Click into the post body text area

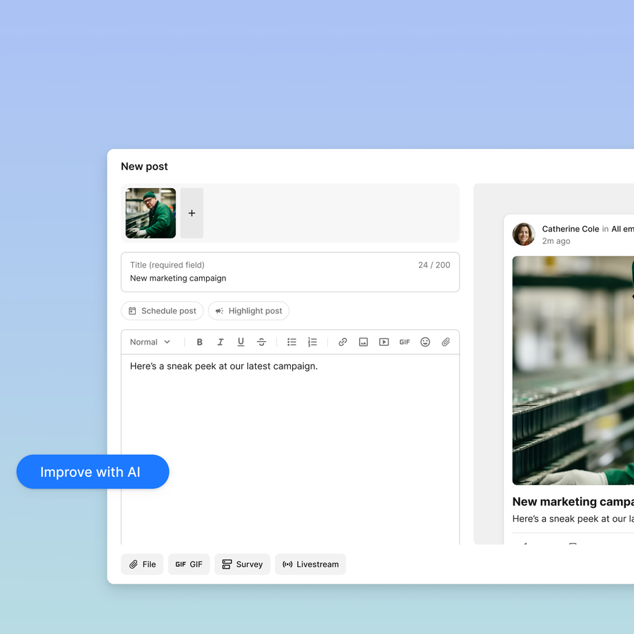(290, 449)
